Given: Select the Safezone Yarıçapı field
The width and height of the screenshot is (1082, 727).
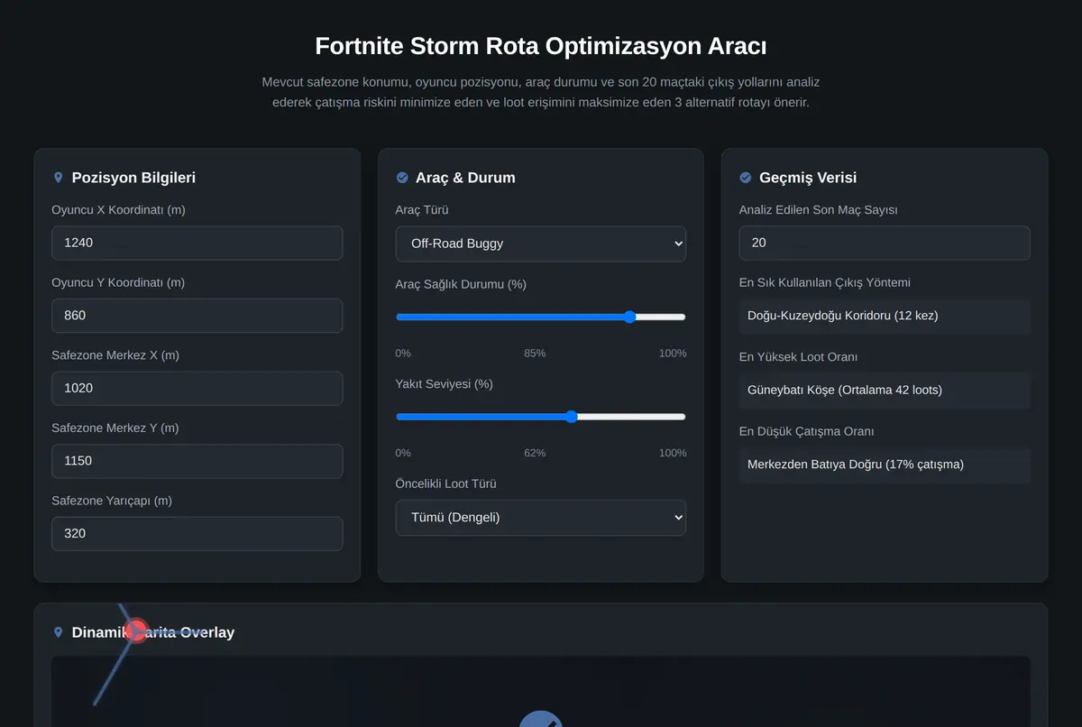Looking at the screenshot, I should 197,533.
